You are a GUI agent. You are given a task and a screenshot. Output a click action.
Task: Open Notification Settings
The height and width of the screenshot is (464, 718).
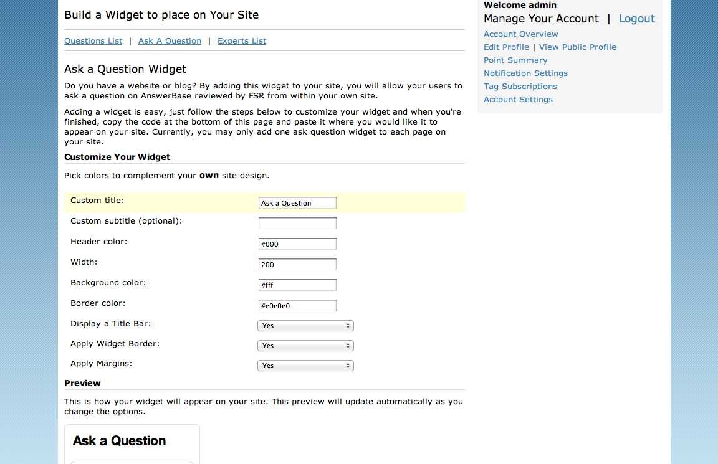point(525,73)
